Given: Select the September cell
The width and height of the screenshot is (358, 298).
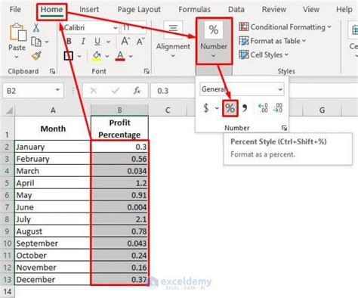Looking at the screenshot, I should pyautogui.click(x=53, y=244).
